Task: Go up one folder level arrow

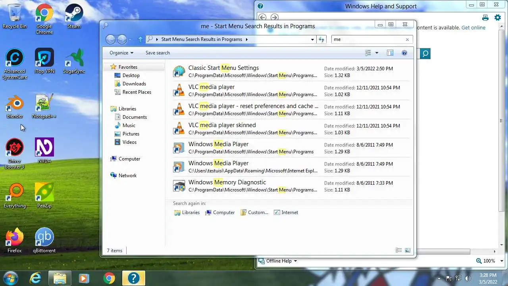Action: coord(140,39)
